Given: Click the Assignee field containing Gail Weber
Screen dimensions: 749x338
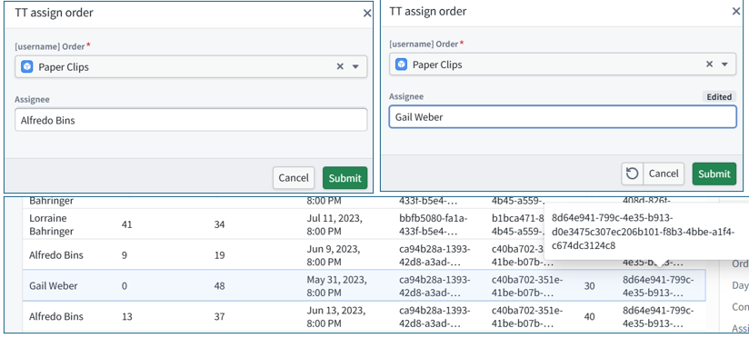Looking at the screenshot, I should [563, 117].
